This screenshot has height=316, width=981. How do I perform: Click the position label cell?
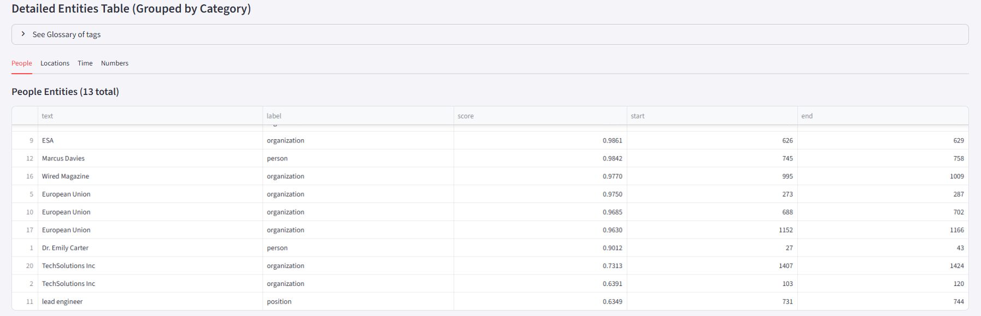point(358,302)
